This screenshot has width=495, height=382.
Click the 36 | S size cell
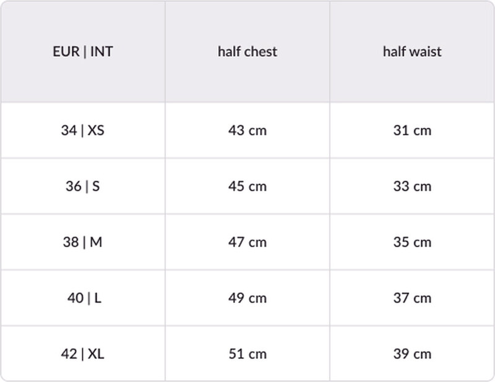point(82,186)
